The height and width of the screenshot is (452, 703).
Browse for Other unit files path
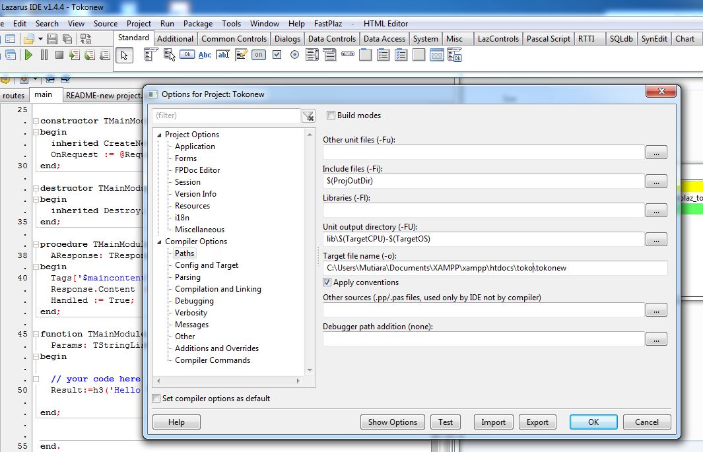coord(656,152)
